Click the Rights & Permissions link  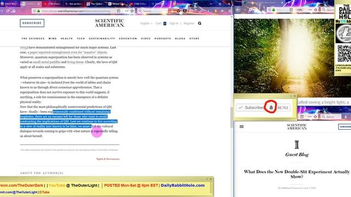click(x=108, y=159)
